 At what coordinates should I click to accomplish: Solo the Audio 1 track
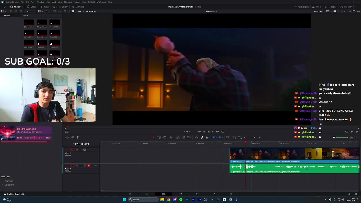85,166
